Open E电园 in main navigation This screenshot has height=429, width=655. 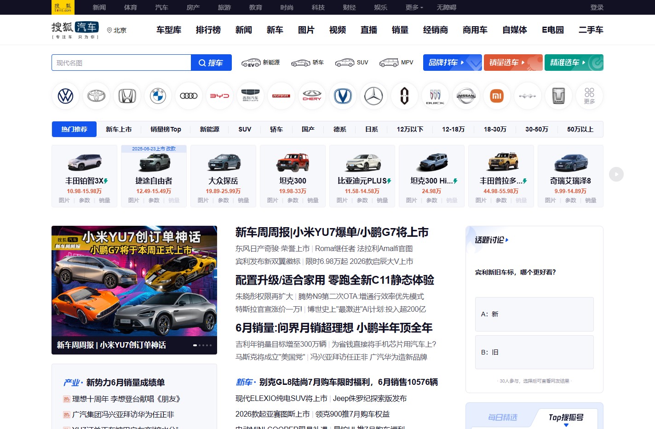click(x=553, y=30)
